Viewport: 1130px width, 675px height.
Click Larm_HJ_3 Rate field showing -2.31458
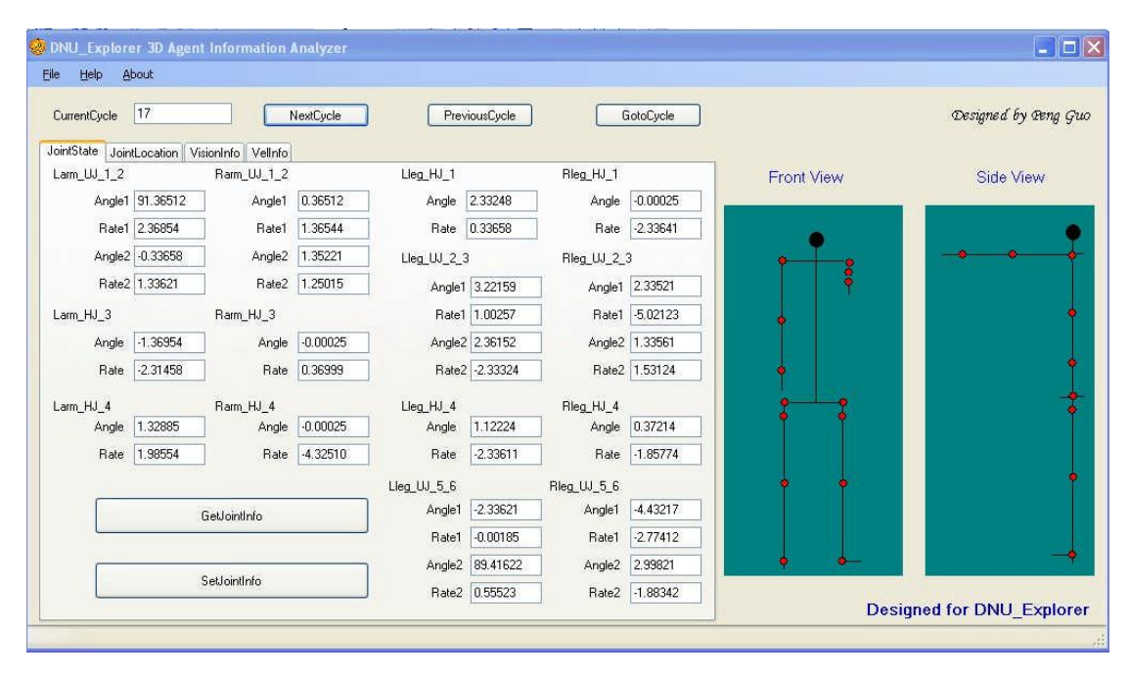tap(169, 370)
